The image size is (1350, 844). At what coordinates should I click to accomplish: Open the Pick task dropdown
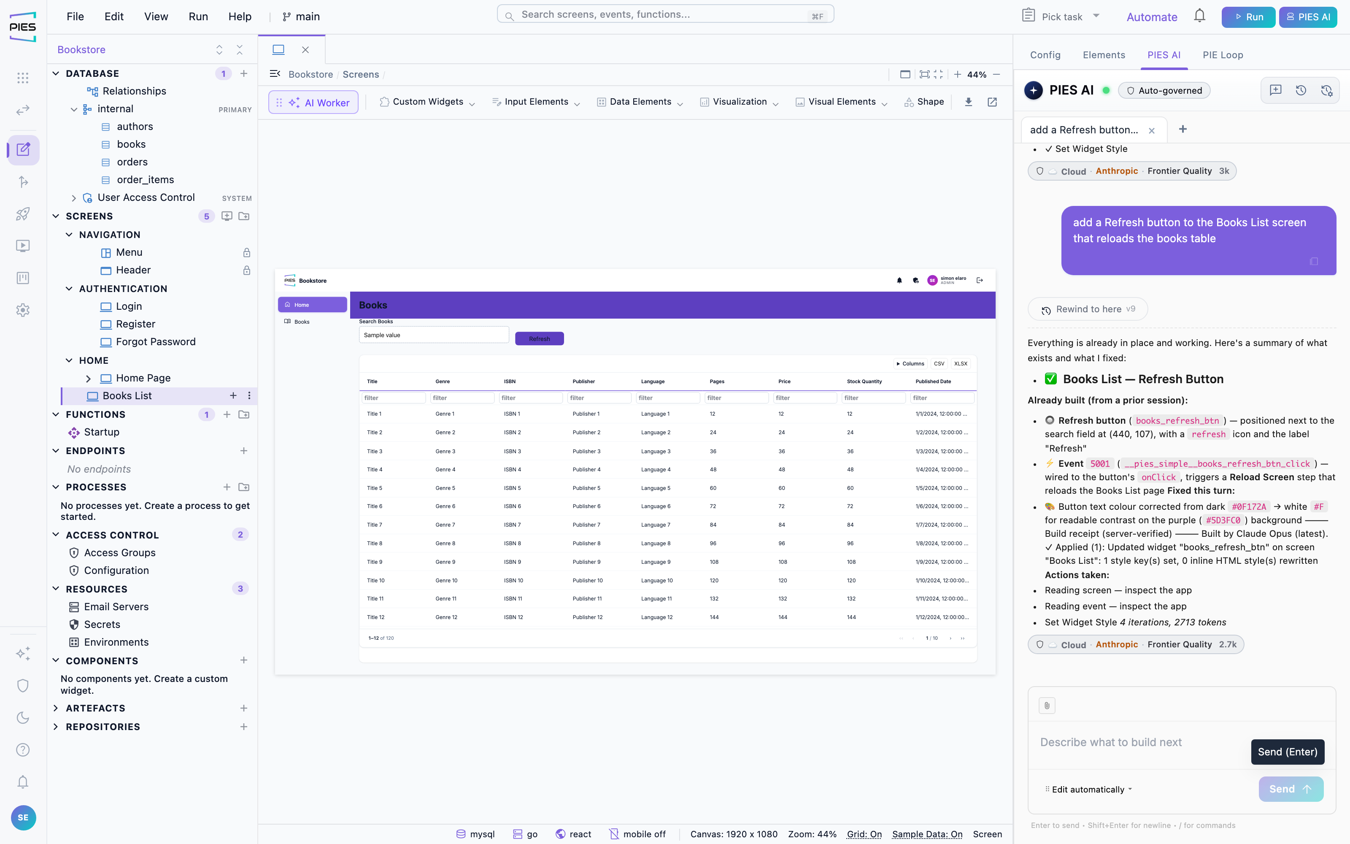1061,16
